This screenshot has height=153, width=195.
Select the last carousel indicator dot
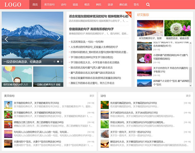61,62
